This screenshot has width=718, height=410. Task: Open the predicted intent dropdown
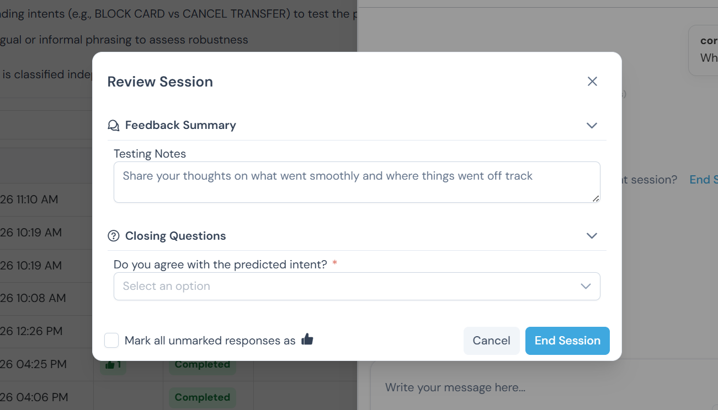click(357, 286)
